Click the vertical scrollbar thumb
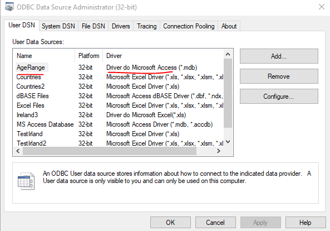The width and height of the screenshot is (330, 231). pyautogui.click(x=228, y=93)
